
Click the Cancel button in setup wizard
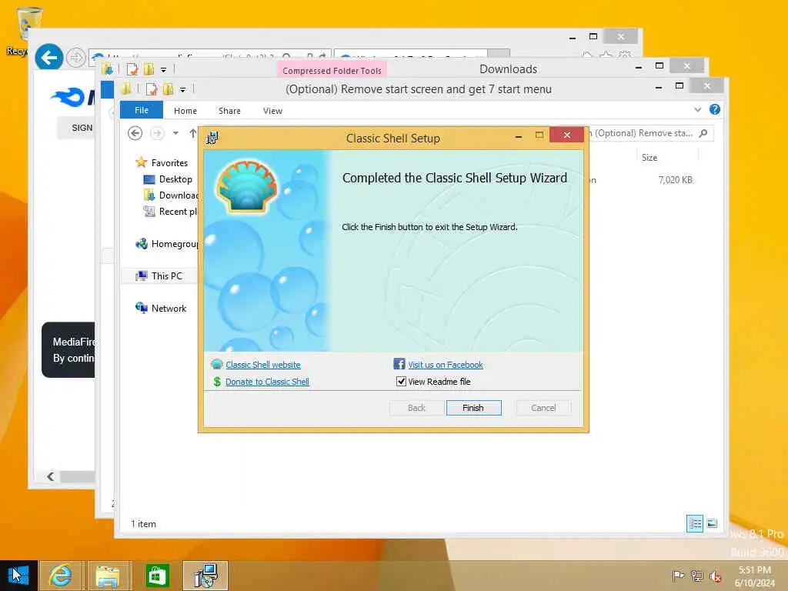click(543, 408)
